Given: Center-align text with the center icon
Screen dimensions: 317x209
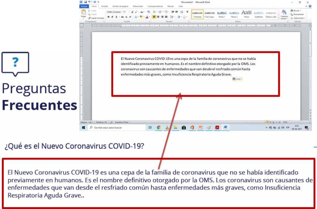Looking at the screenshot, I should coord(158,17).
